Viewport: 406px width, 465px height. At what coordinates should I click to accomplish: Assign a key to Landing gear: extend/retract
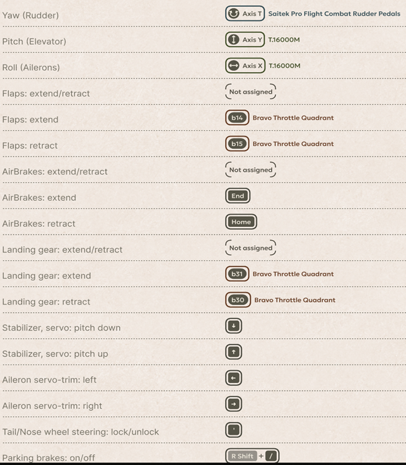[x=251, y=248]
